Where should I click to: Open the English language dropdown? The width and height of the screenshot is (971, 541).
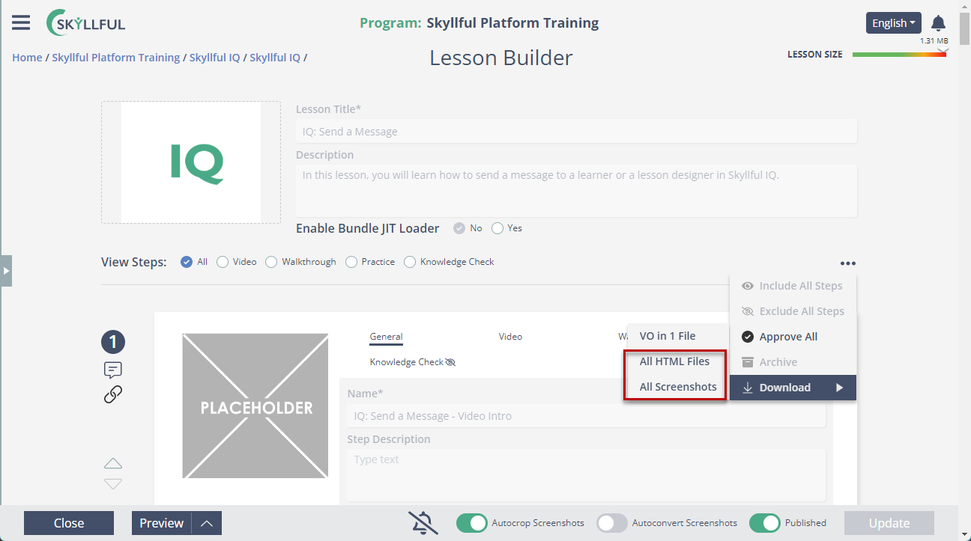(x=894, y=23)
